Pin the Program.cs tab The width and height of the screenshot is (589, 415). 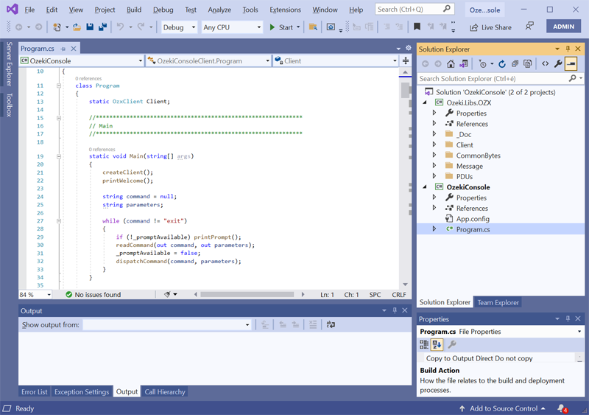[63, 49]
